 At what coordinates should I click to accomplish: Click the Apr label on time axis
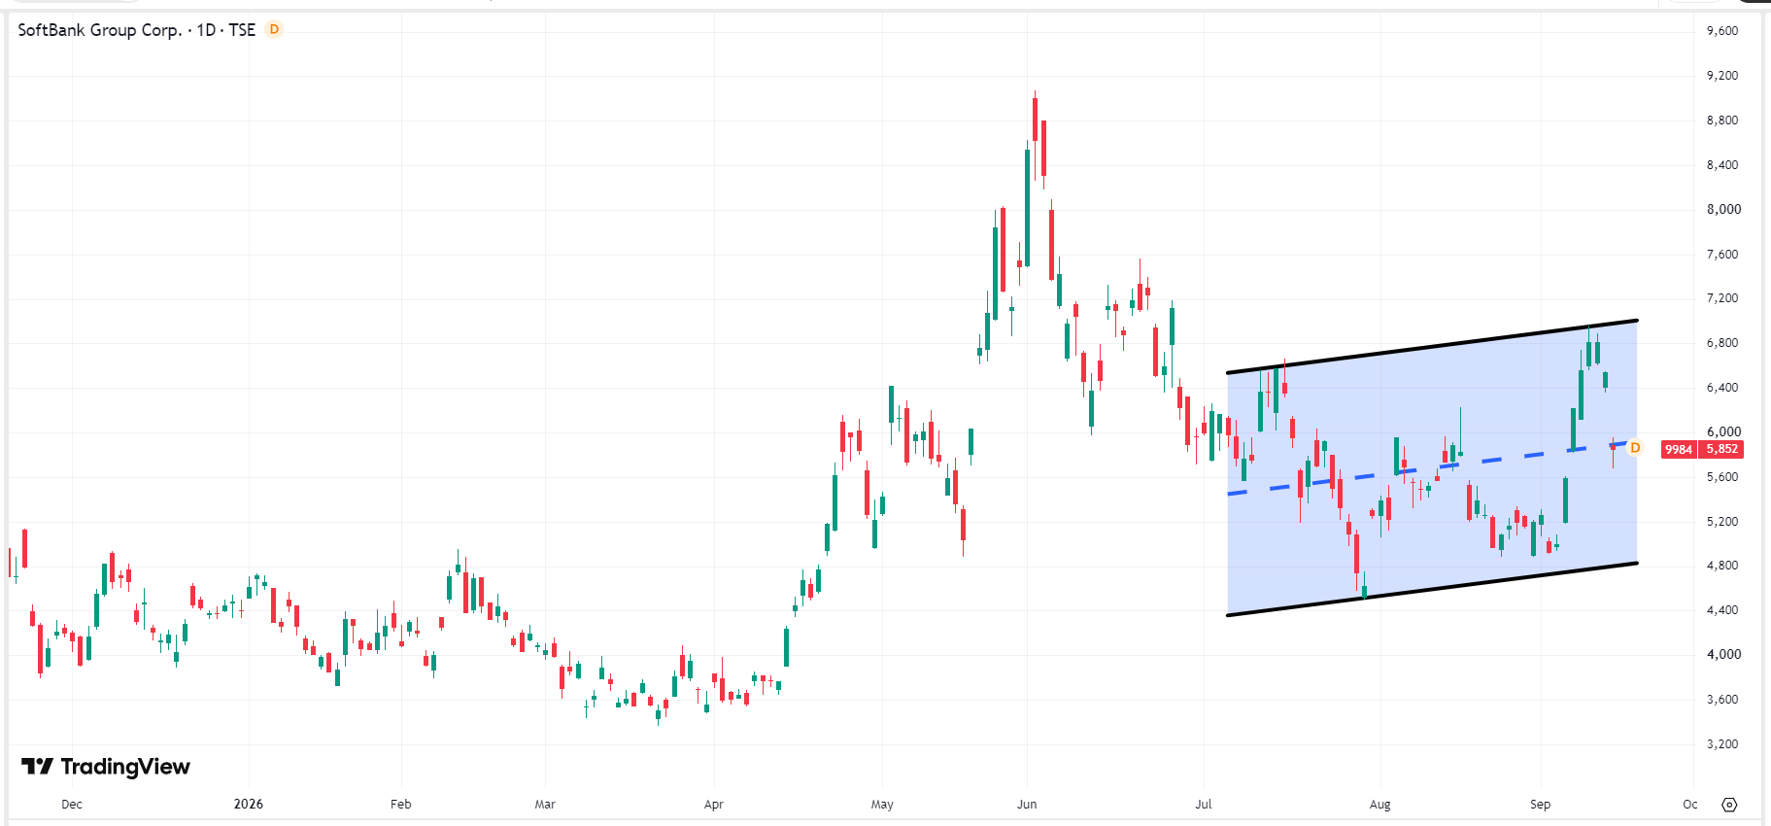point(714,805)
